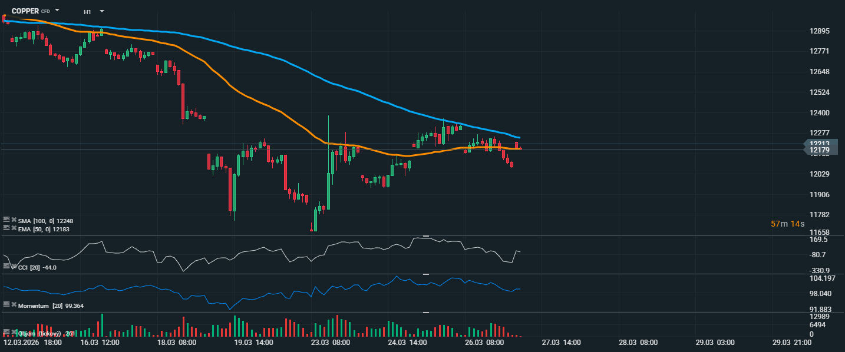
Task: Click the H1 timeframe label
Action: pos(87,12)
